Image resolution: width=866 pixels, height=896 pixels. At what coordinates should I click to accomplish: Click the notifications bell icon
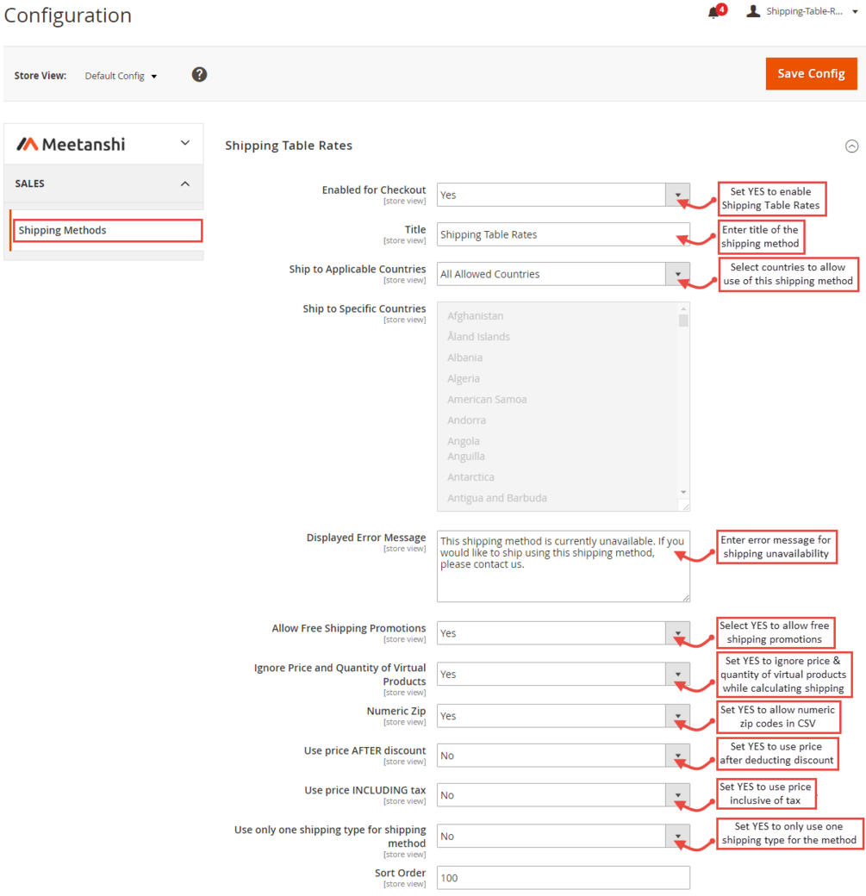(x=713, y=12)
